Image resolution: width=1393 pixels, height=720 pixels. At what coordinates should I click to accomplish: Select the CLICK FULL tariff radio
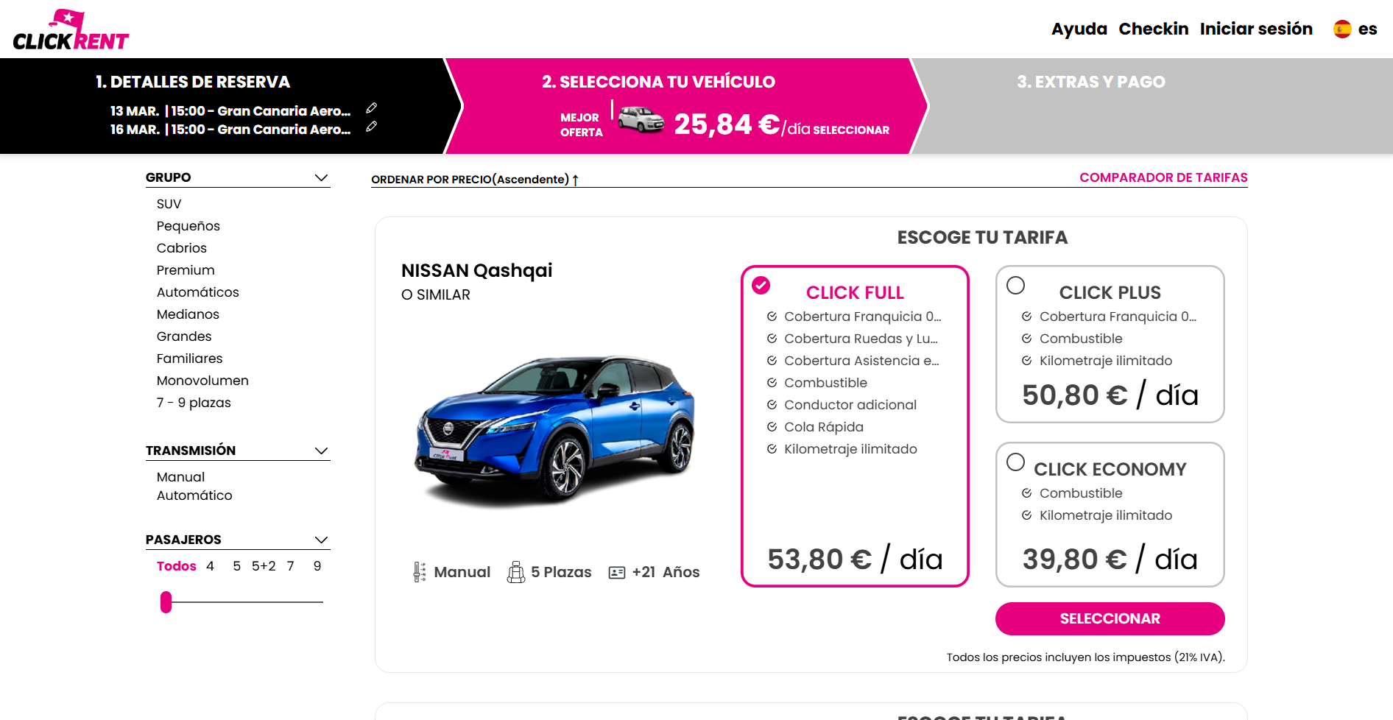[761, 285]
